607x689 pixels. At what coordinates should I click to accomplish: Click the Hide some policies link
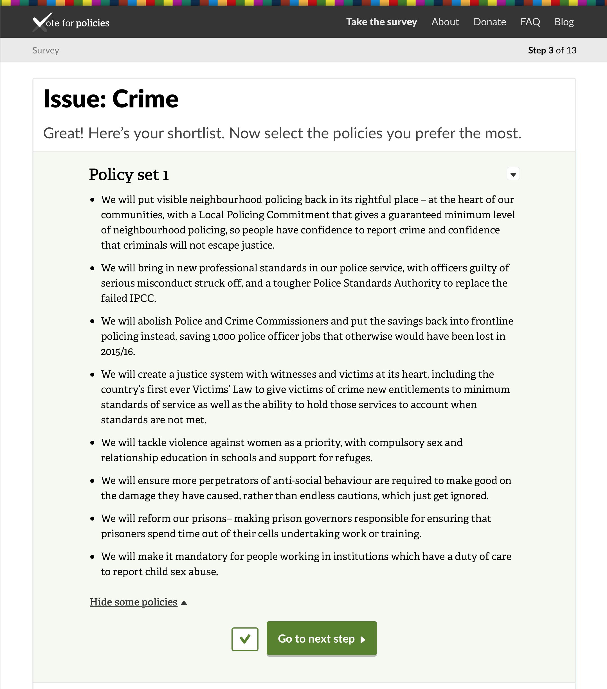(x=134, y=602)
